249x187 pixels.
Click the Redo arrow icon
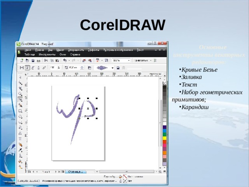[74, 60]
